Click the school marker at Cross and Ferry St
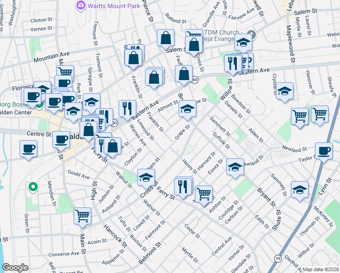Screen dimensions: 340x273 coord(146,179)
